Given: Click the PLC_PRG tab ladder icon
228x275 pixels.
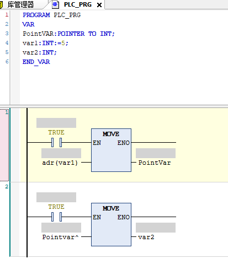Looking at the screenshot, I should pos(55,4).
